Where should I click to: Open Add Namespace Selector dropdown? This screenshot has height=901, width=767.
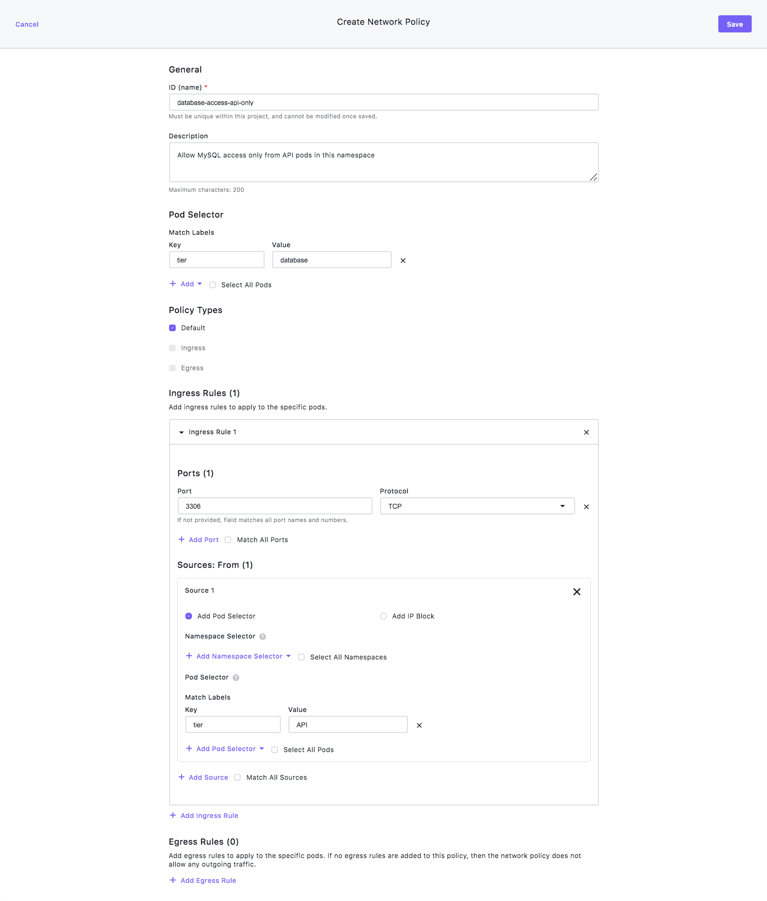238,656
